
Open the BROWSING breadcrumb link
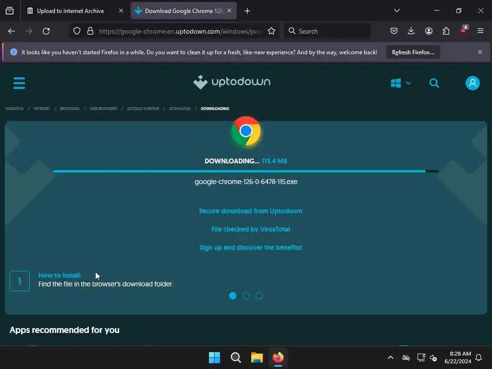tap(70, 109)
